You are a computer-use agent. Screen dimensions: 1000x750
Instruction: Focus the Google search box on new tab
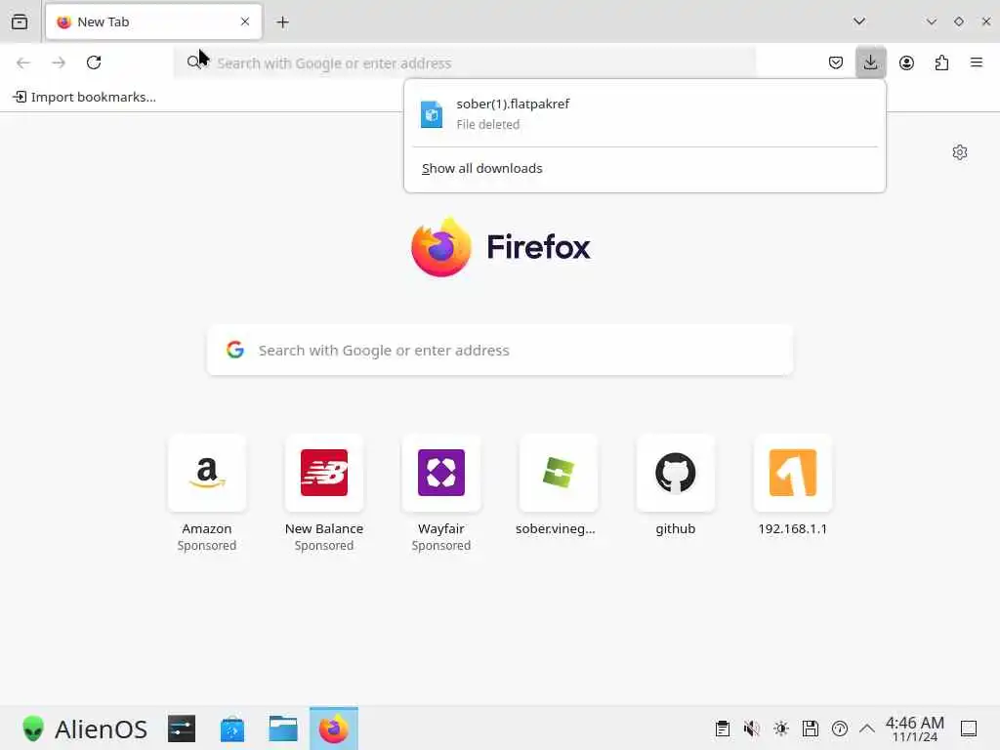tap(500, 351)
